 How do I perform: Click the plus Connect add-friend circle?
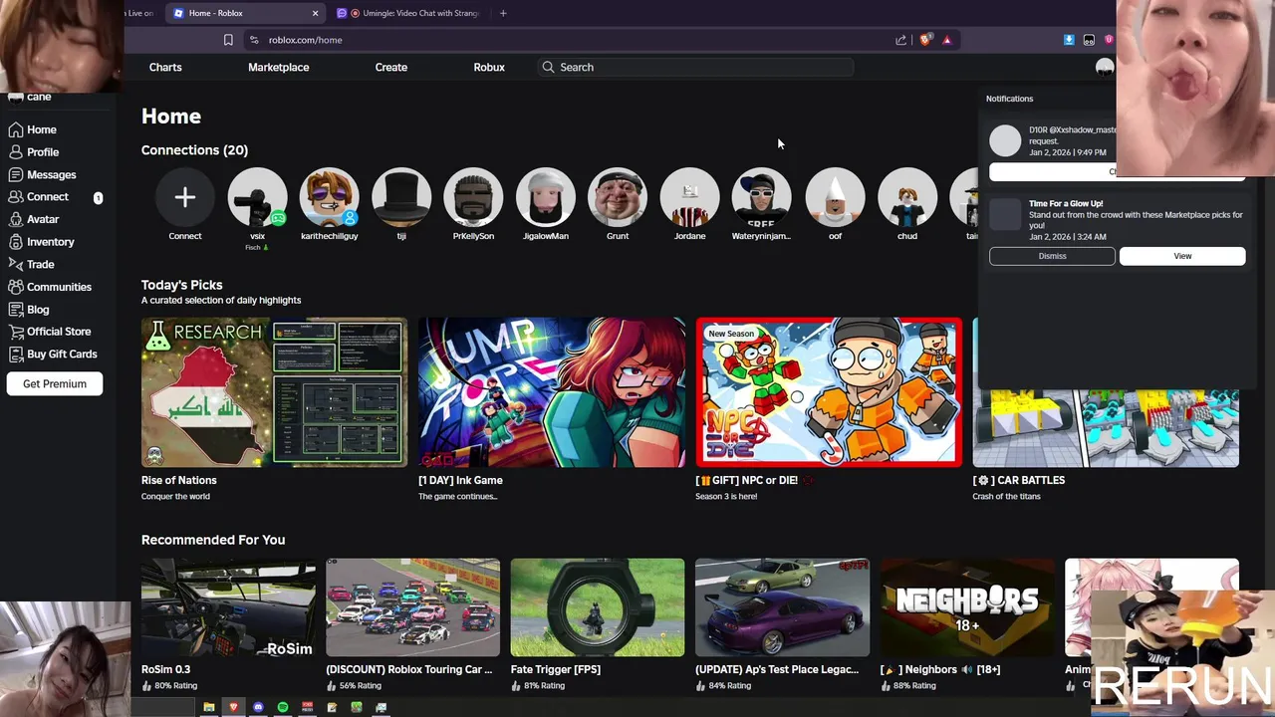(184, 197)
